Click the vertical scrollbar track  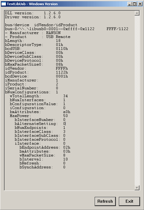(x=137, y=101)
